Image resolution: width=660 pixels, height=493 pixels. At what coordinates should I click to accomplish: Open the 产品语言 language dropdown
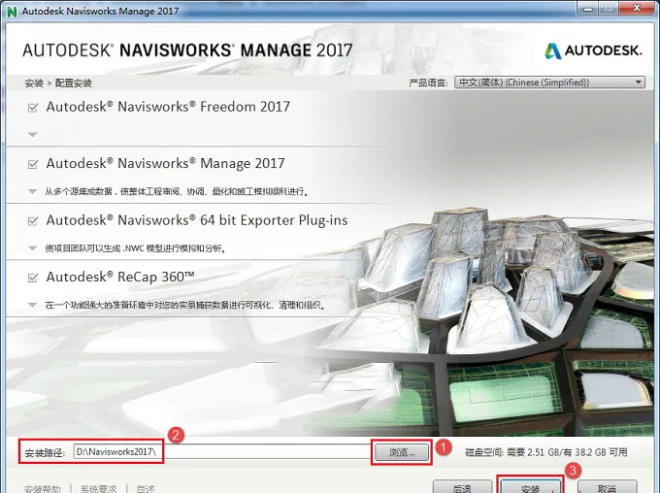[x=549, y=82]
